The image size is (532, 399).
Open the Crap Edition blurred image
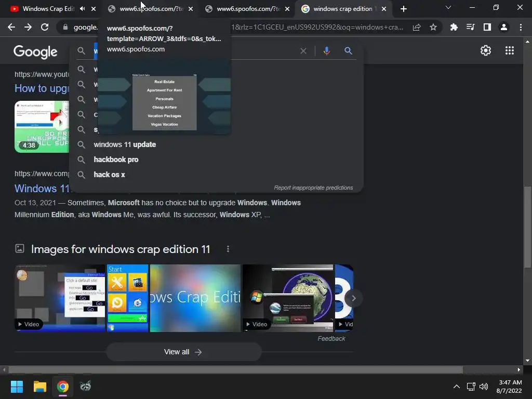(195, 298)
